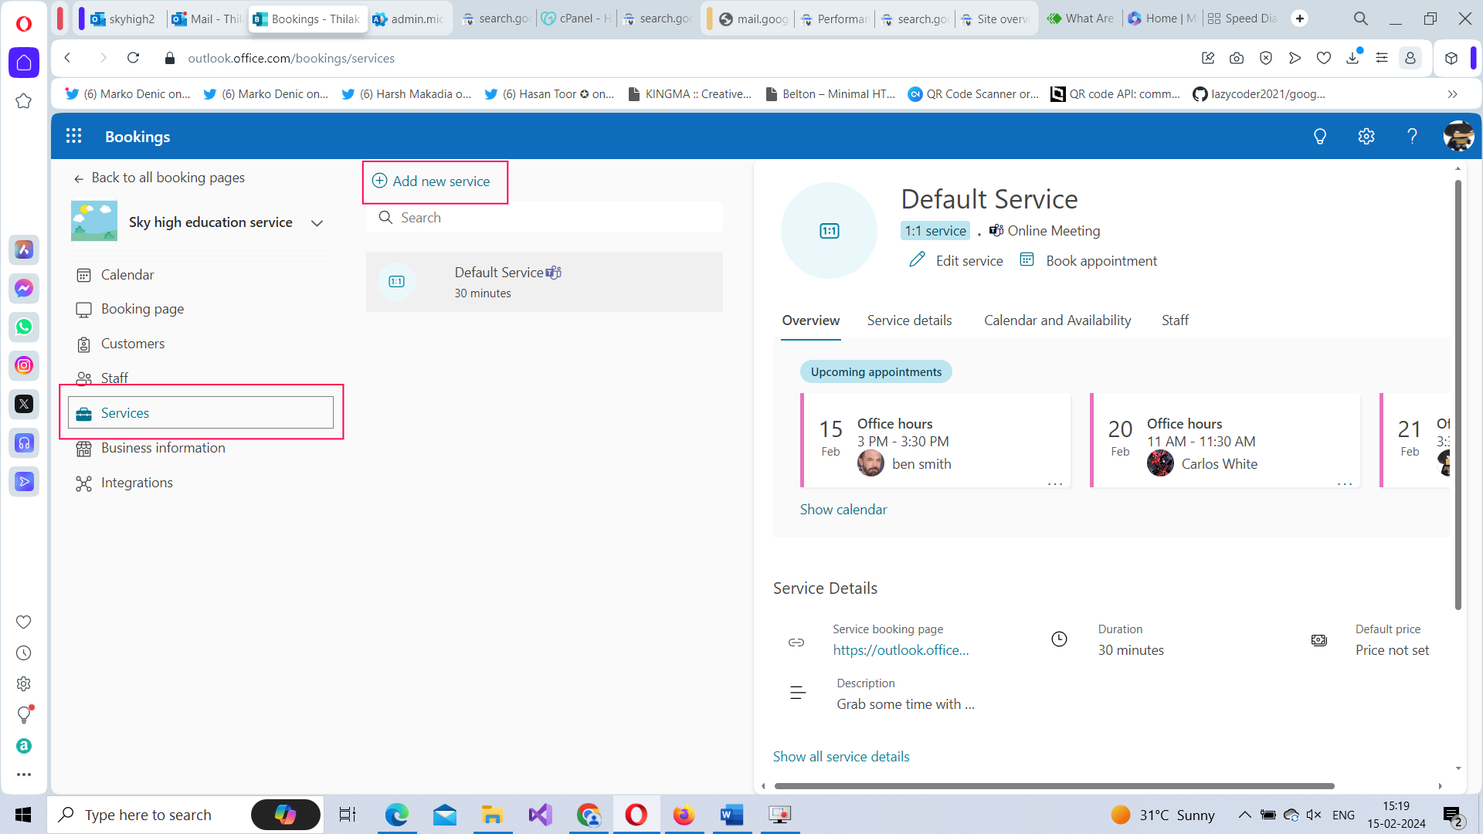Switch to the Service details tab
The image size is (1483, 834).
tap(909, 320)
